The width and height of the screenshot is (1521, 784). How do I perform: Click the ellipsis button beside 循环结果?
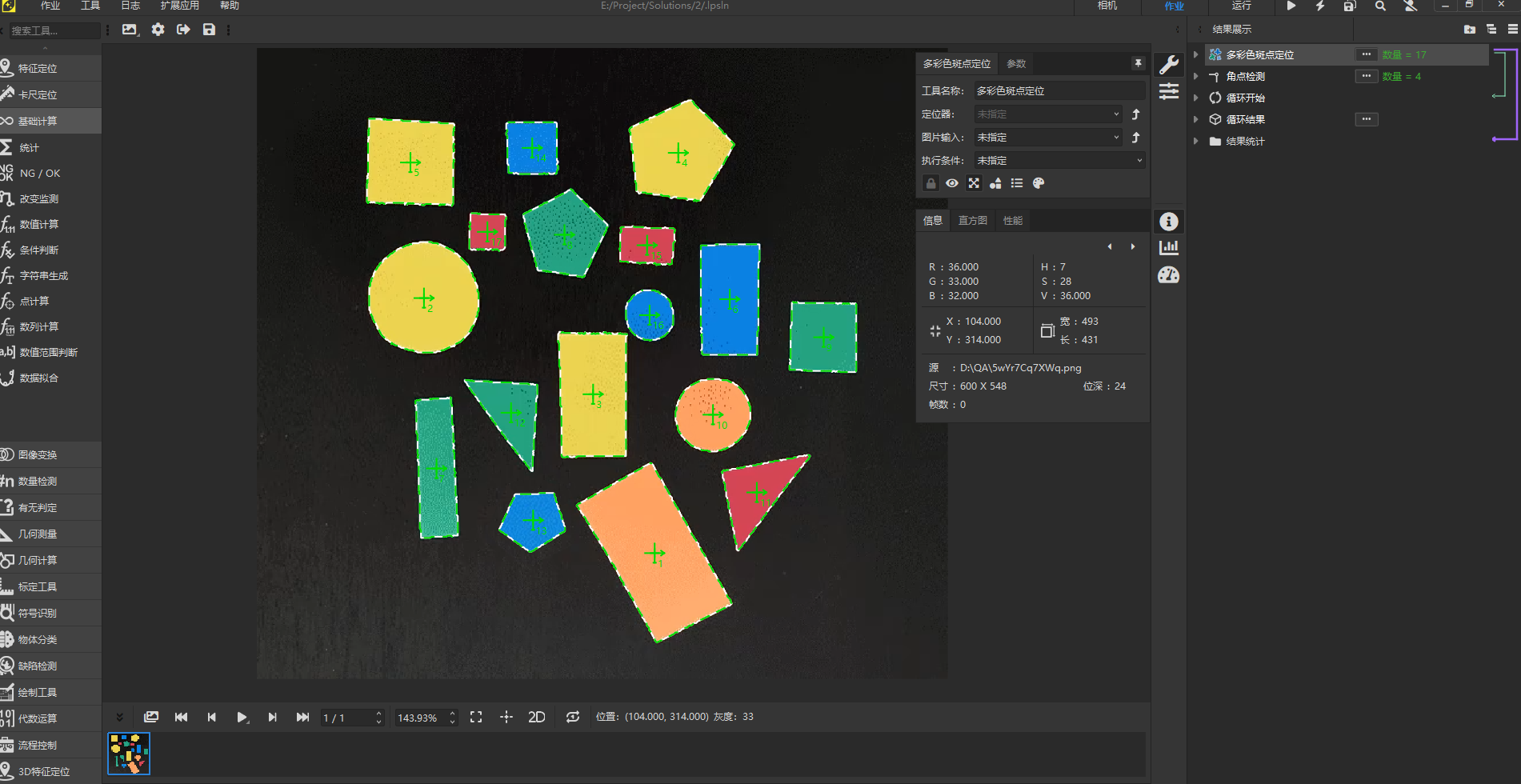1367,119
